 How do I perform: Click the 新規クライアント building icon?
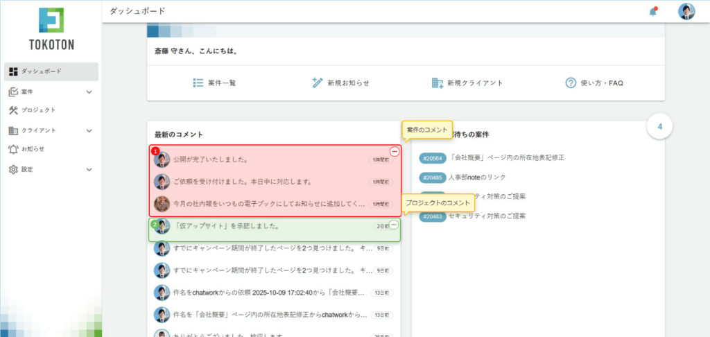pyautogui.click(x=438, y=83)
